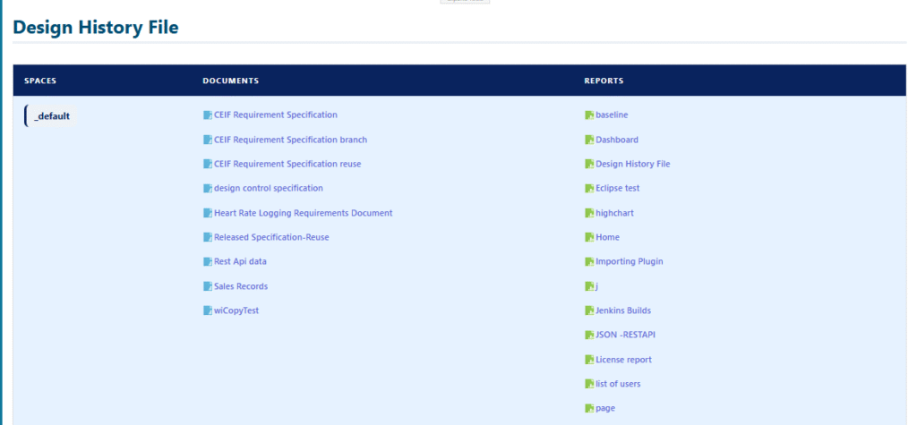Image resolution: width=917 pixels, height=425 pixels.
Task: Open design control specification document
Action: click(268, 189)
